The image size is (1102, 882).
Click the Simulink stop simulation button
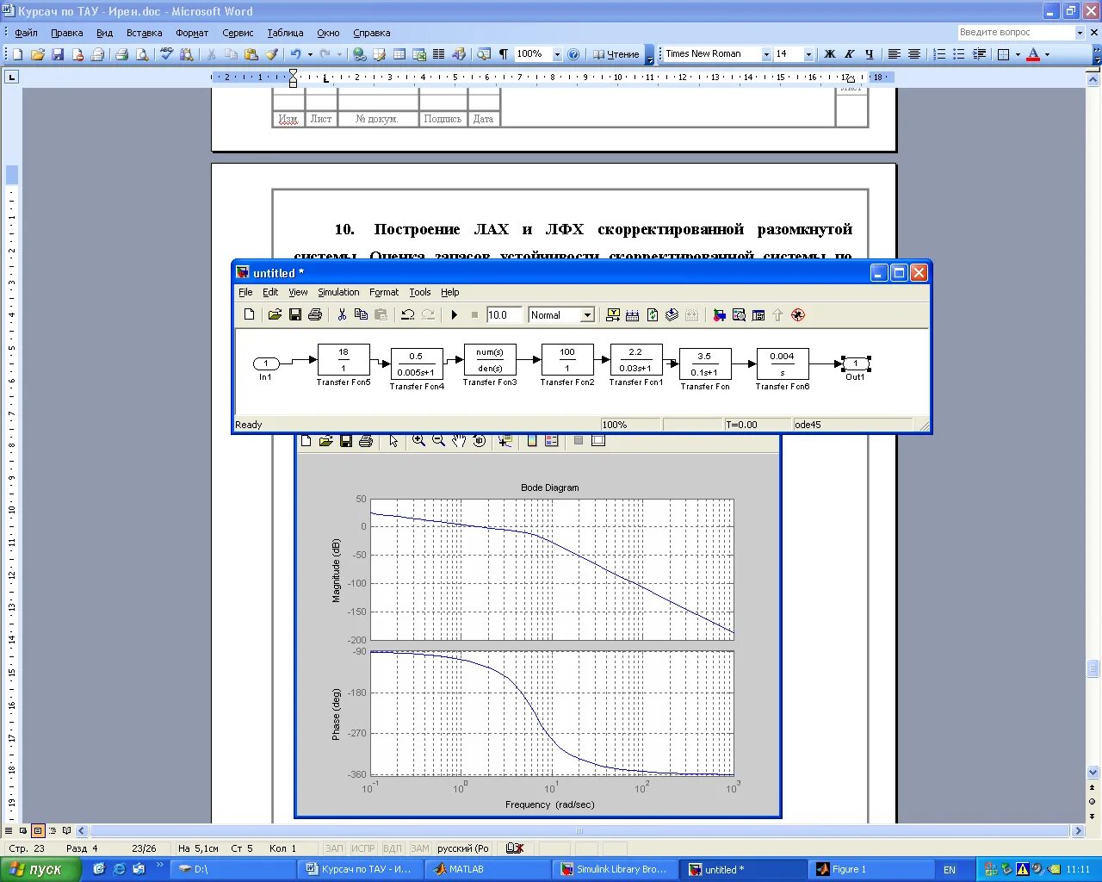[474, 315]
